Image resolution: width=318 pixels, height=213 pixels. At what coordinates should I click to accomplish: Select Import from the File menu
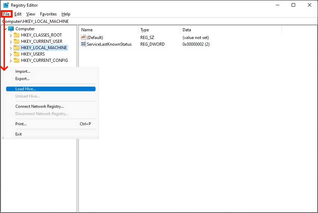(x=23, y=71)
